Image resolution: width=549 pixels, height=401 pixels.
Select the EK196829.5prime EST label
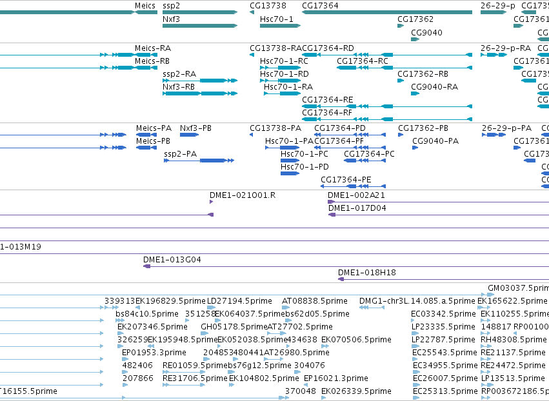(170, 301)
